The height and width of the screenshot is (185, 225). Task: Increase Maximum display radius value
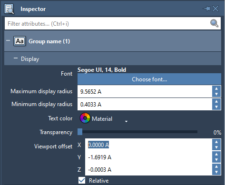pos(216,88)
